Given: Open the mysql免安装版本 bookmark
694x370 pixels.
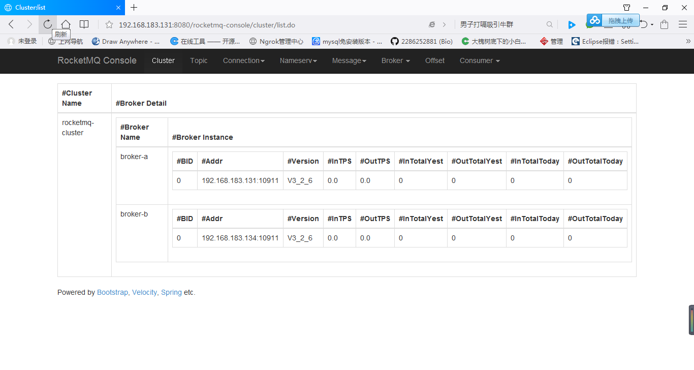Looking at the screenshot, I should point(347,41).
